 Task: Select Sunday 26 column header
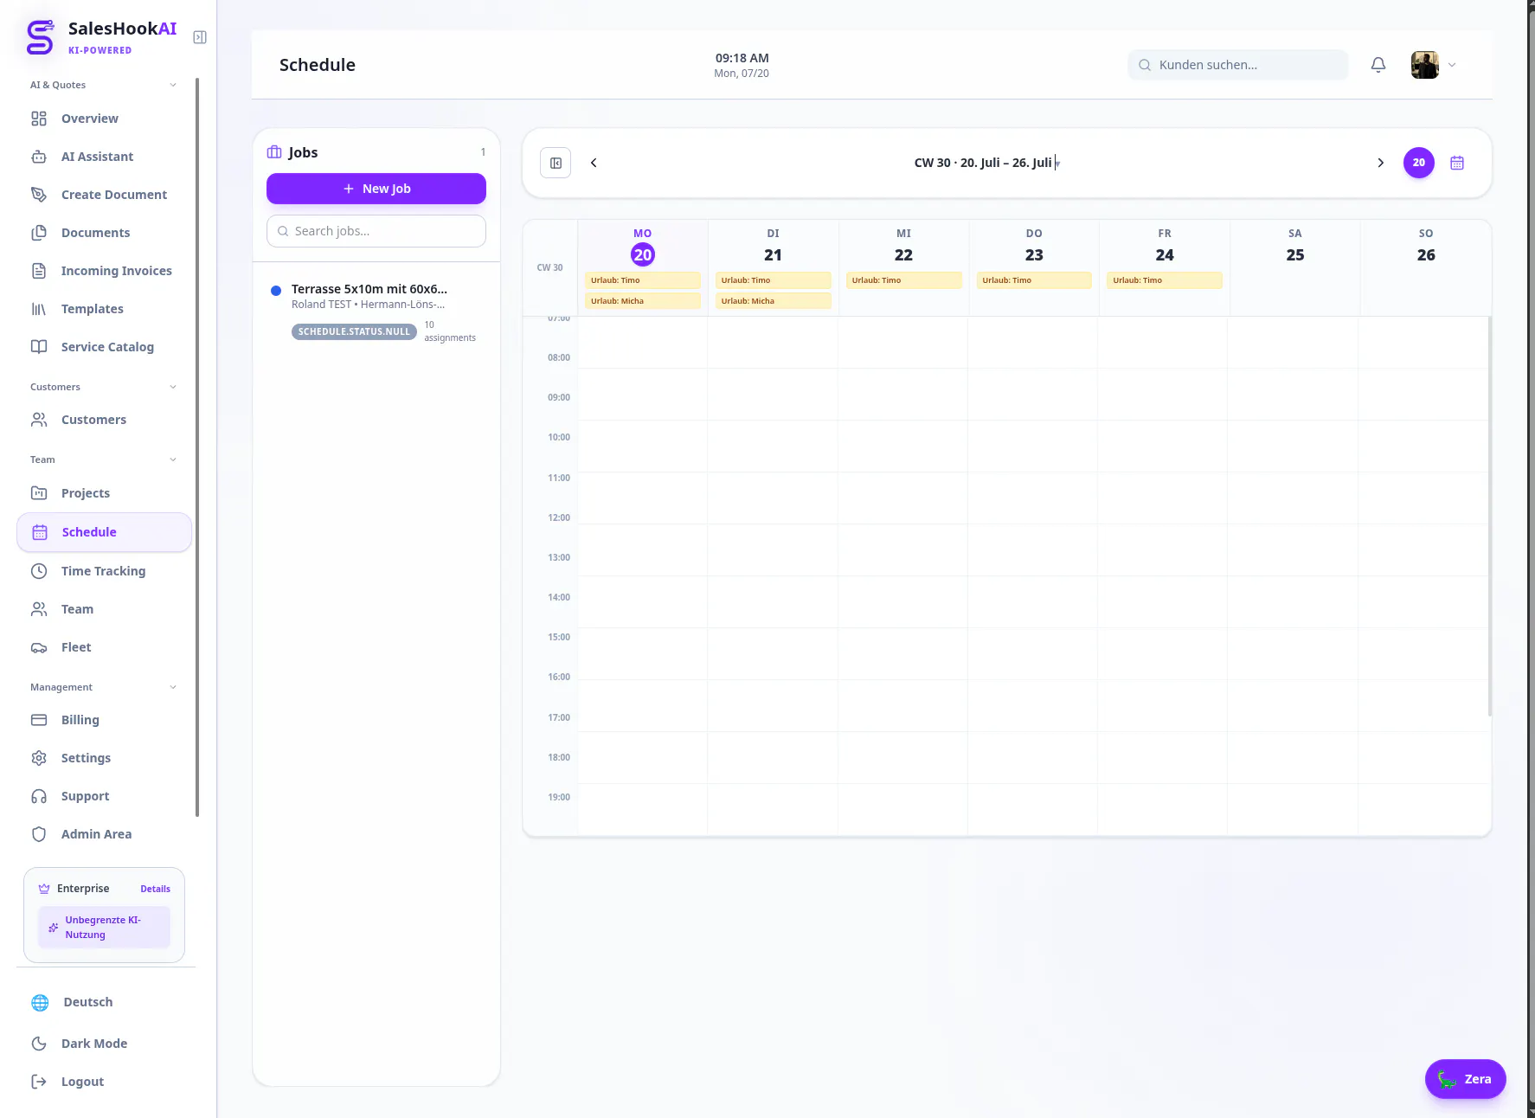click(x=1426, y=246)
